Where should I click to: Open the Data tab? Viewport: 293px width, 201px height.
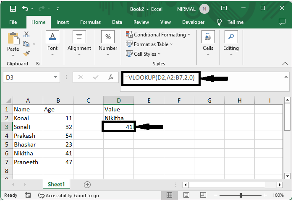coord(117,22)
